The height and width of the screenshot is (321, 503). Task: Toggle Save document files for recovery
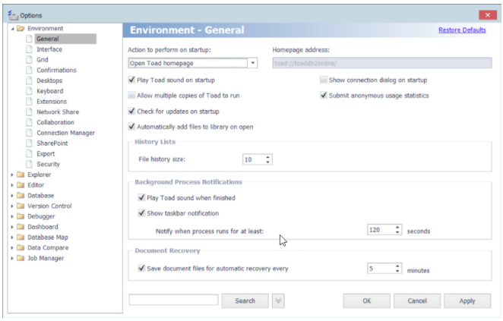(141, 268)
